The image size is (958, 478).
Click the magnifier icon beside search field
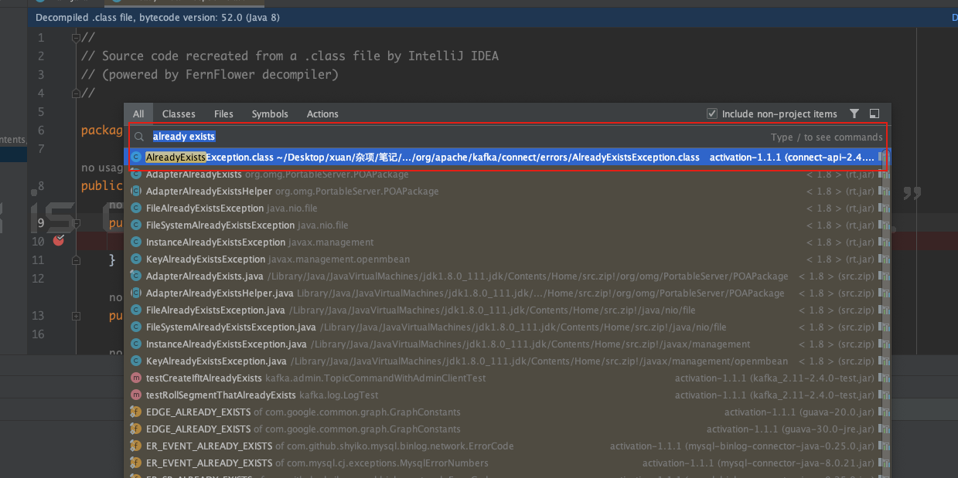click(139, 137)
